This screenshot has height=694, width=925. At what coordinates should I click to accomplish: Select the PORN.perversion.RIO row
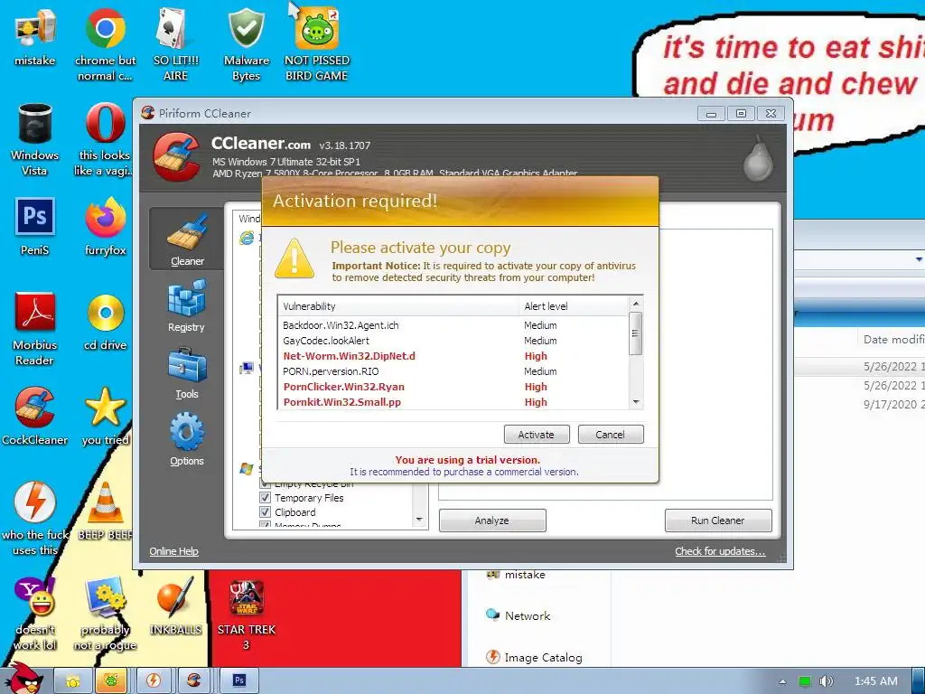coord(453,371)
